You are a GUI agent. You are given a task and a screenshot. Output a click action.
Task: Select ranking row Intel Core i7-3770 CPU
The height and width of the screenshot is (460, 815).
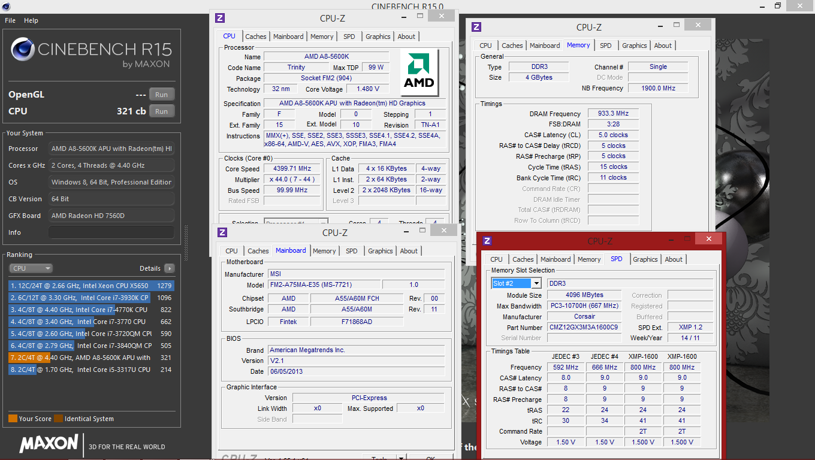click(x=90, y=322)
